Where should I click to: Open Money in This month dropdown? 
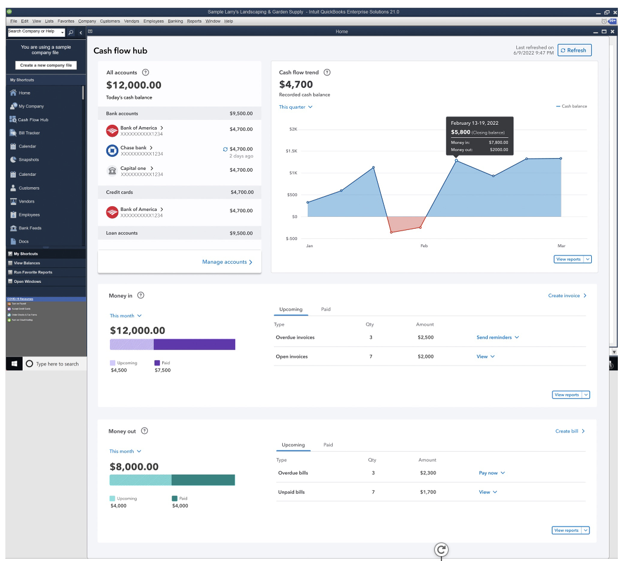tap(125, 316)
